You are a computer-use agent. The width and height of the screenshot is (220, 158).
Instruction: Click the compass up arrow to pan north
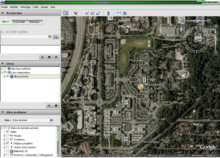(196, 33)
